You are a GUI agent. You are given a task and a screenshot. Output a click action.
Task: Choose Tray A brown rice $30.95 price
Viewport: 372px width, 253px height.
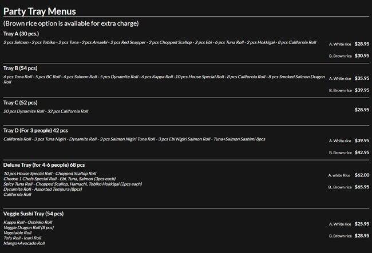[x=362, y=55]
